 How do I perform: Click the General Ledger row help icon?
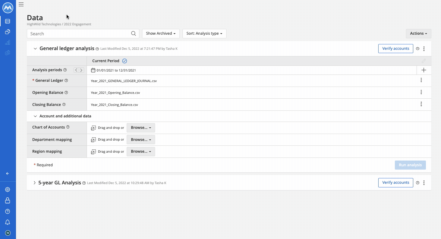(66, 81)
